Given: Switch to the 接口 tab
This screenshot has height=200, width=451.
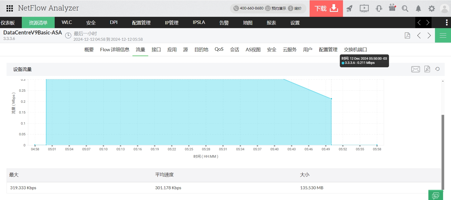Looking at the screenshot, I should pos(156,49).
